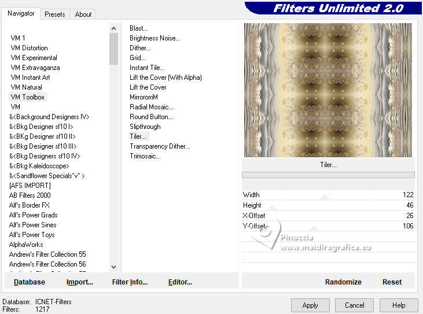Select Alf's Border FX category
The image size is (423, 314).
point(29,205)
